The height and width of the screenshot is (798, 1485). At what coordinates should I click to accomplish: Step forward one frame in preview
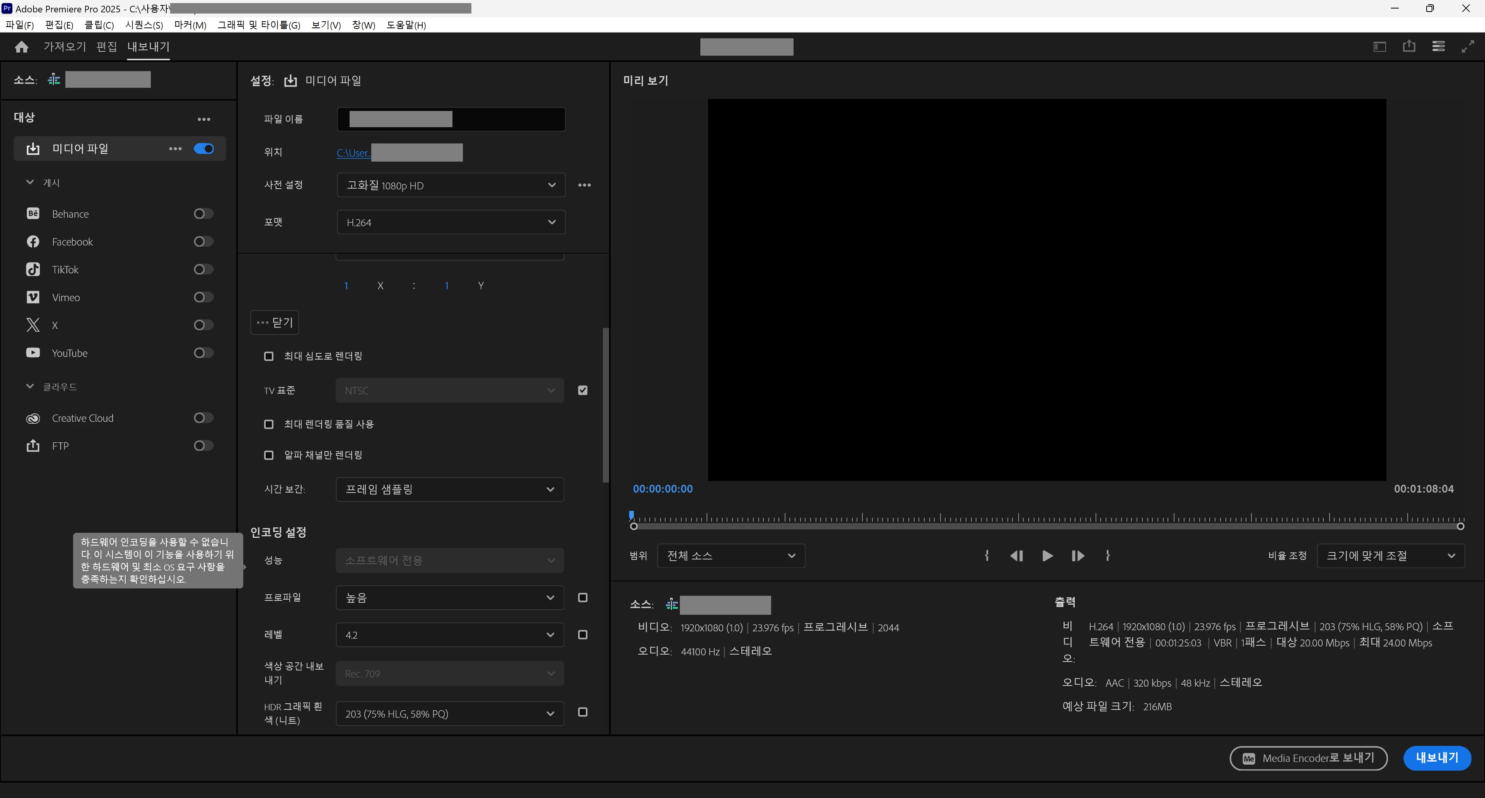click(x=1077, y=556)
